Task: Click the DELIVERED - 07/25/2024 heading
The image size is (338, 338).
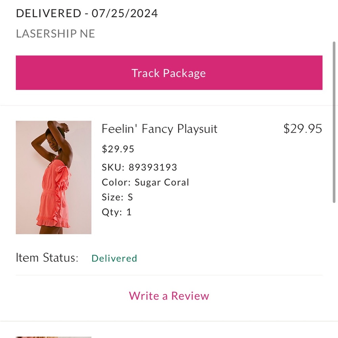Action: pos(87,13)
